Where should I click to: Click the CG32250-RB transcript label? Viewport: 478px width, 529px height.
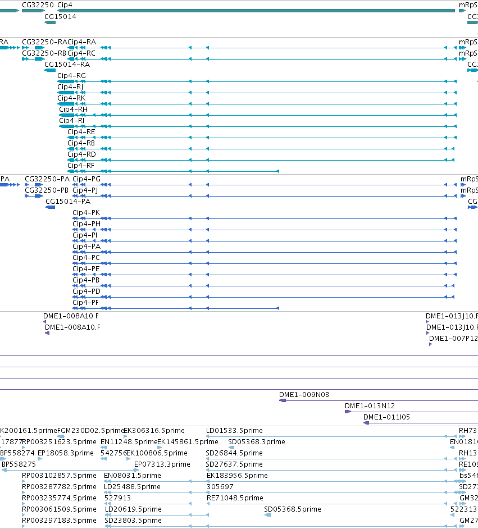click(x=44, y=53)
